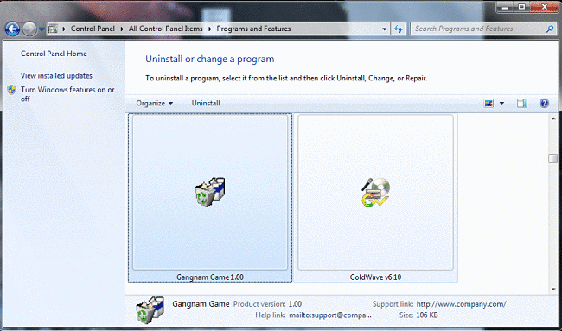The image size is (562, 331).
Task: Click the Change your view icon
Action: pyautogui.click(x=489, y=104)
